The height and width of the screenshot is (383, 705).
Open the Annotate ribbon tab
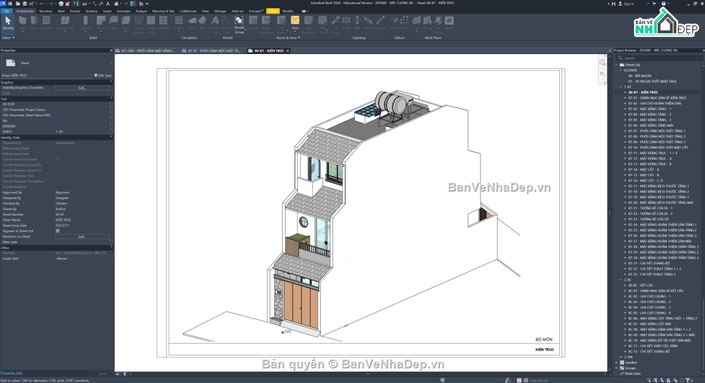coord(123,11)
